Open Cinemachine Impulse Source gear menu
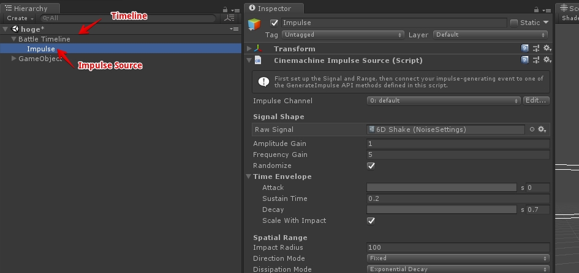The image size is (579, 273). click(547, 60)
